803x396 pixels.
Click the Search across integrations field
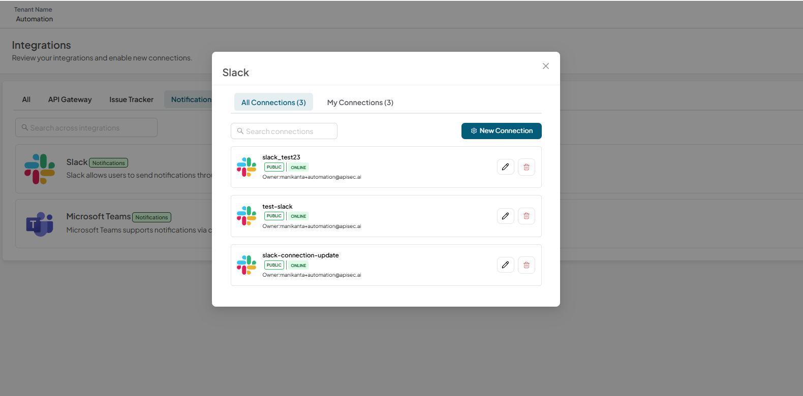point(86,127)
